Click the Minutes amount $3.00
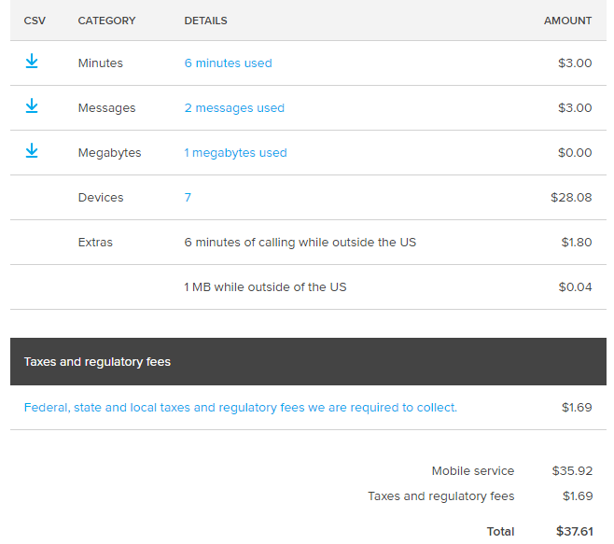The image size is (614, 544). 575,63
